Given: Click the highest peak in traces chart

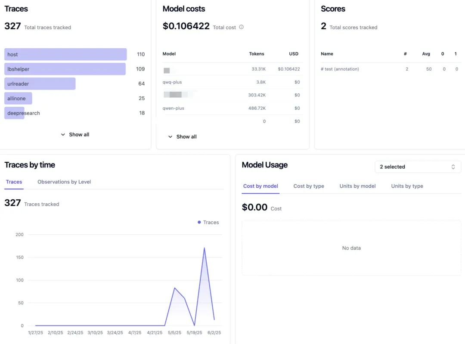Looking at the screenshot, I should (x=204, y=248).
